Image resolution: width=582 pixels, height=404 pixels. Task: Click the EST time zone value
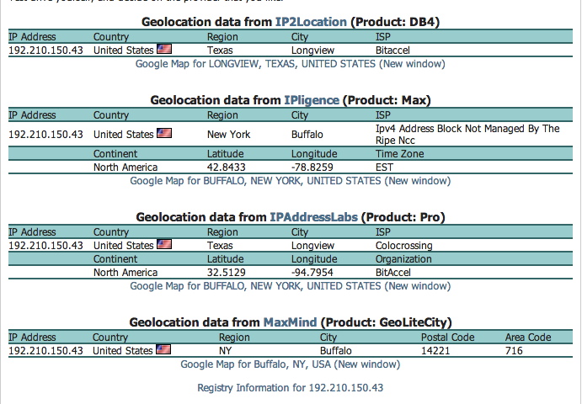click(x=384, y=167)
